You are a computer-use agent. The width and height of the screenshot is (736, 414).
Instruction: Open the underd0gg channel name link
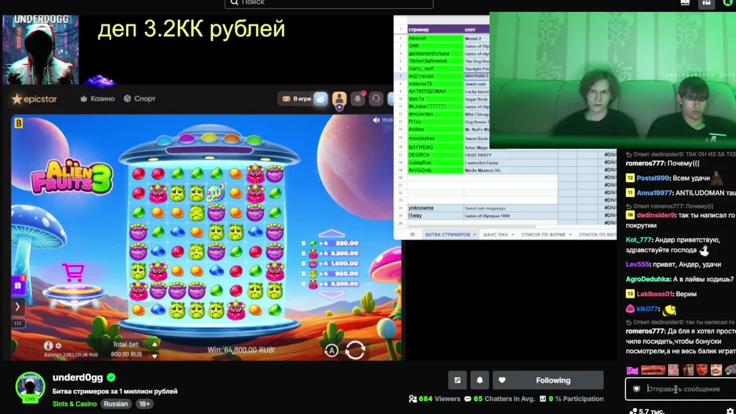[78, 378]
